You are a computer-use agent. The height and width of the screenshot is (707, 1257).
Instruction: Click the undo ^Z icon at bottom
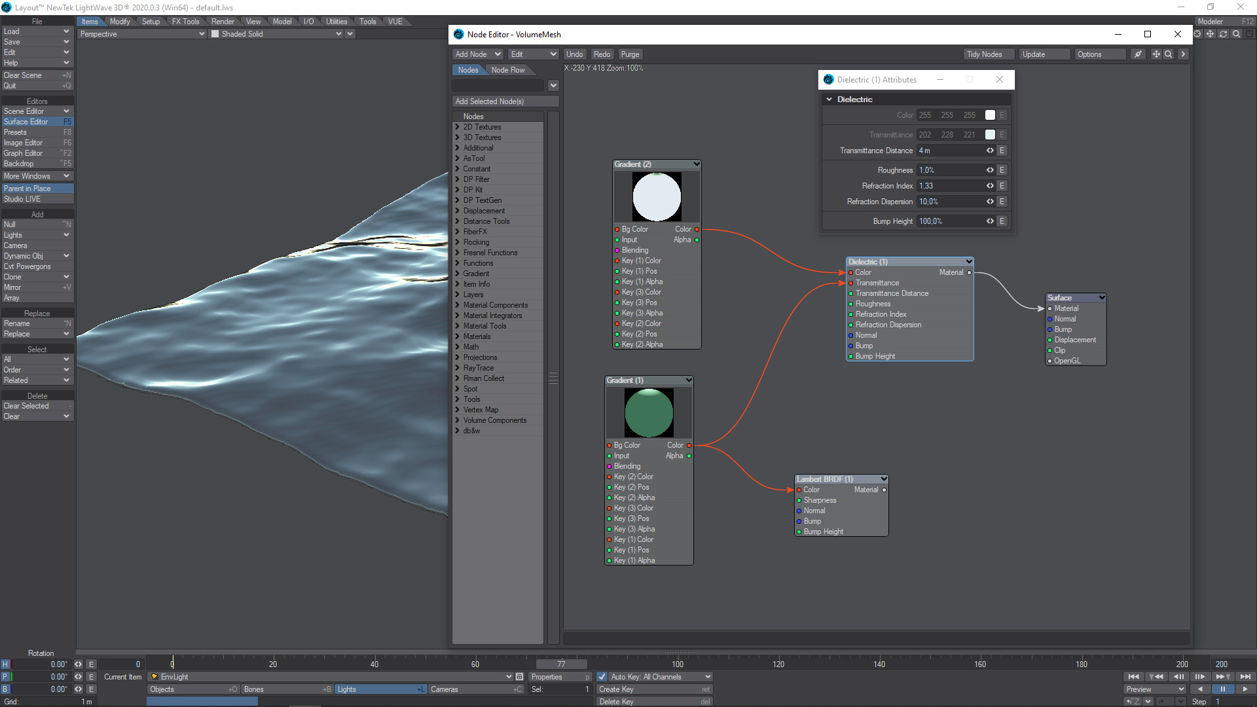click(x=1133, y=702)
